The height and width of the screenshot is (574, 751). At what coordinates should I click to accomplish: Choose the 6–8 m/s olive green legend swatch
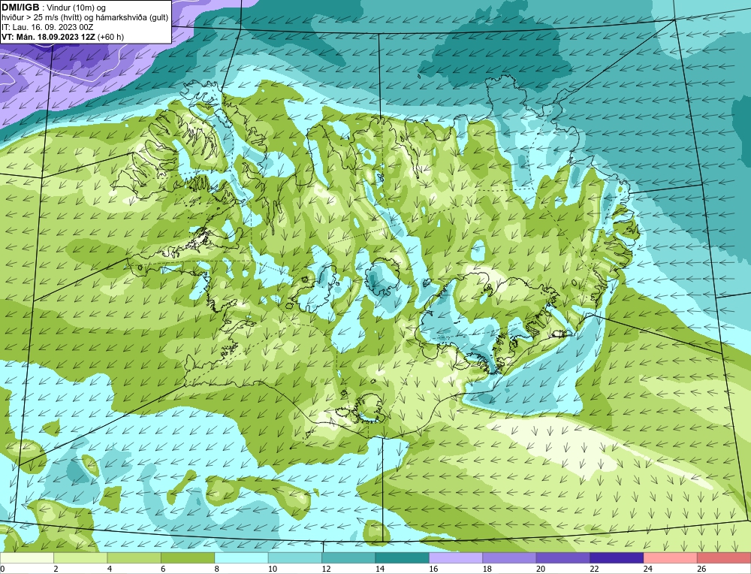pos(188,557)
